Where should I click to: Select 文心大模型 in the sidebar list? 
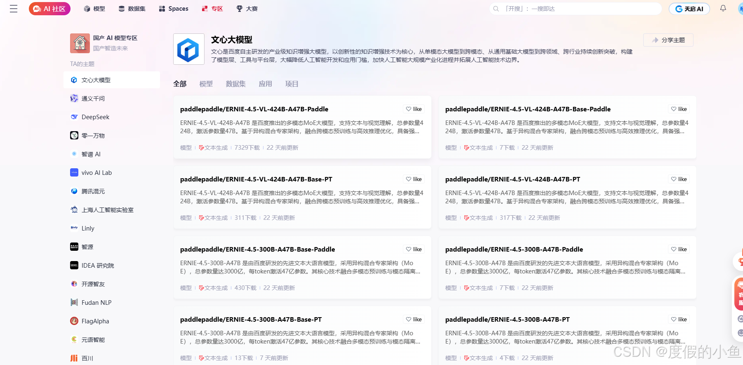[112, 80]
